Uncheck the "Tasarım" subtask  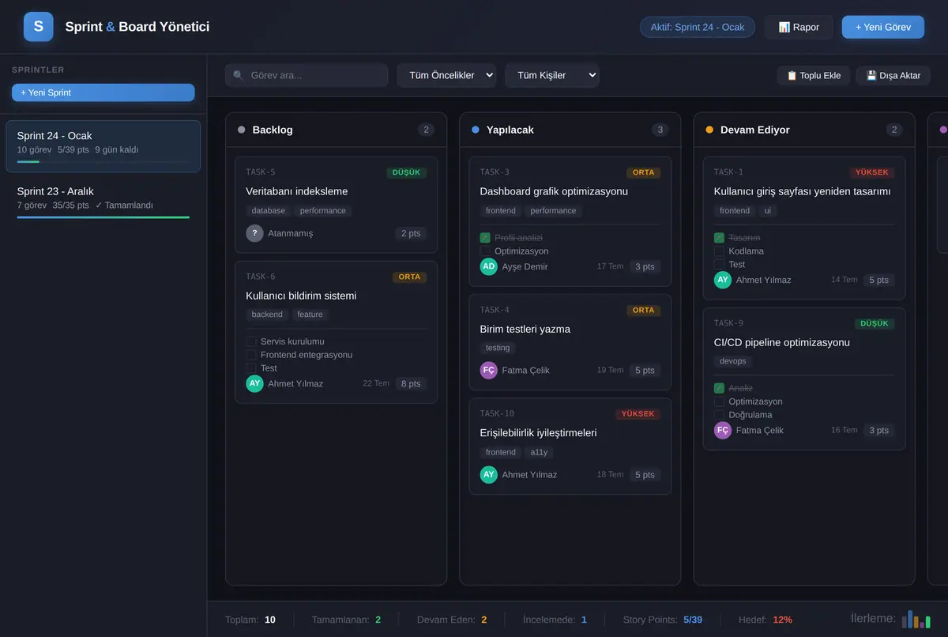pos(719,238)
